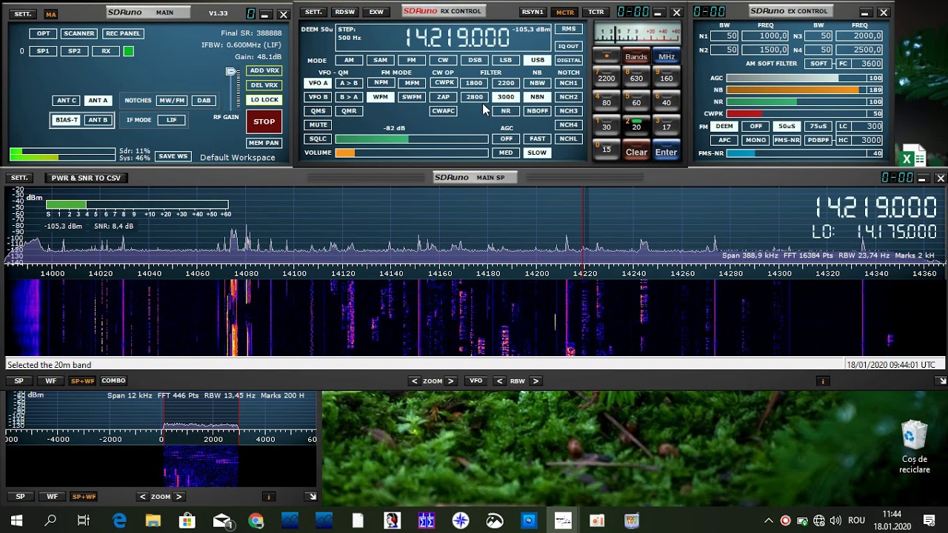Click the keypad Clear button
The width and height of the screenshot is (948, 533).
(x=636, y=152)
